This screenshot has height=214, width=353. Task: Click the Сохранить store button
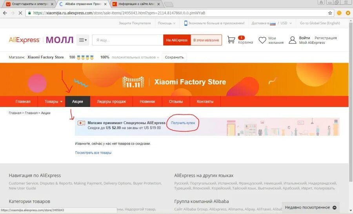point(174,57)
